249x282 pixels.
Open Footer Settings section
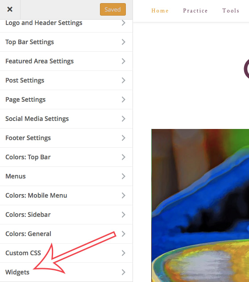[x=66, y=138]
